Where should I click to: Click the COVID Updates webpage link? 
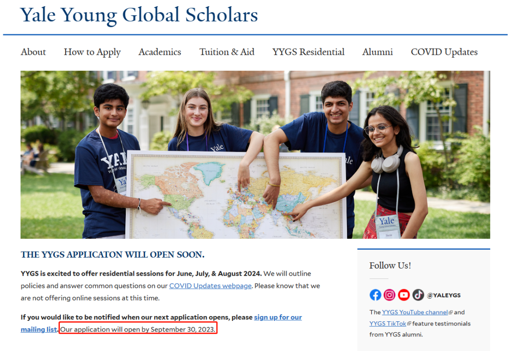tap(210, 286)
